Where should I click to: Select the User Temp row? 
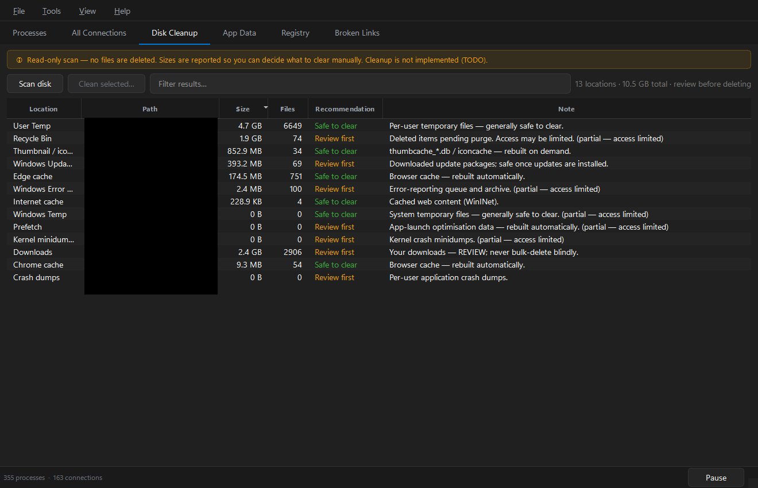tap(379, 126)
